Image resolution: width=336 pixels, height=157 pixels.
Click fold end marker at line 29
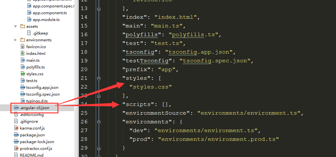pyautogui.click(x=99, y=148)
